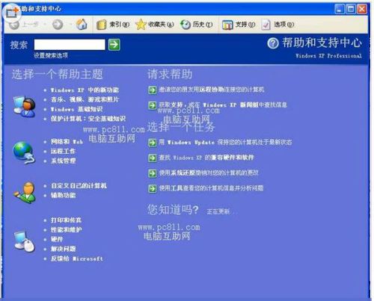The width and height of the screenshot is (374, 301).
Task: Open 音乐、视频、游戏和照片 topic
Action: pyautogui.click(x=85, y=99)
